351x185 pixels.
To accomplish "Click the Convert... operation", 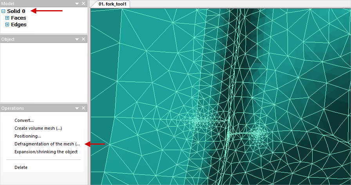I will point(24,120).
